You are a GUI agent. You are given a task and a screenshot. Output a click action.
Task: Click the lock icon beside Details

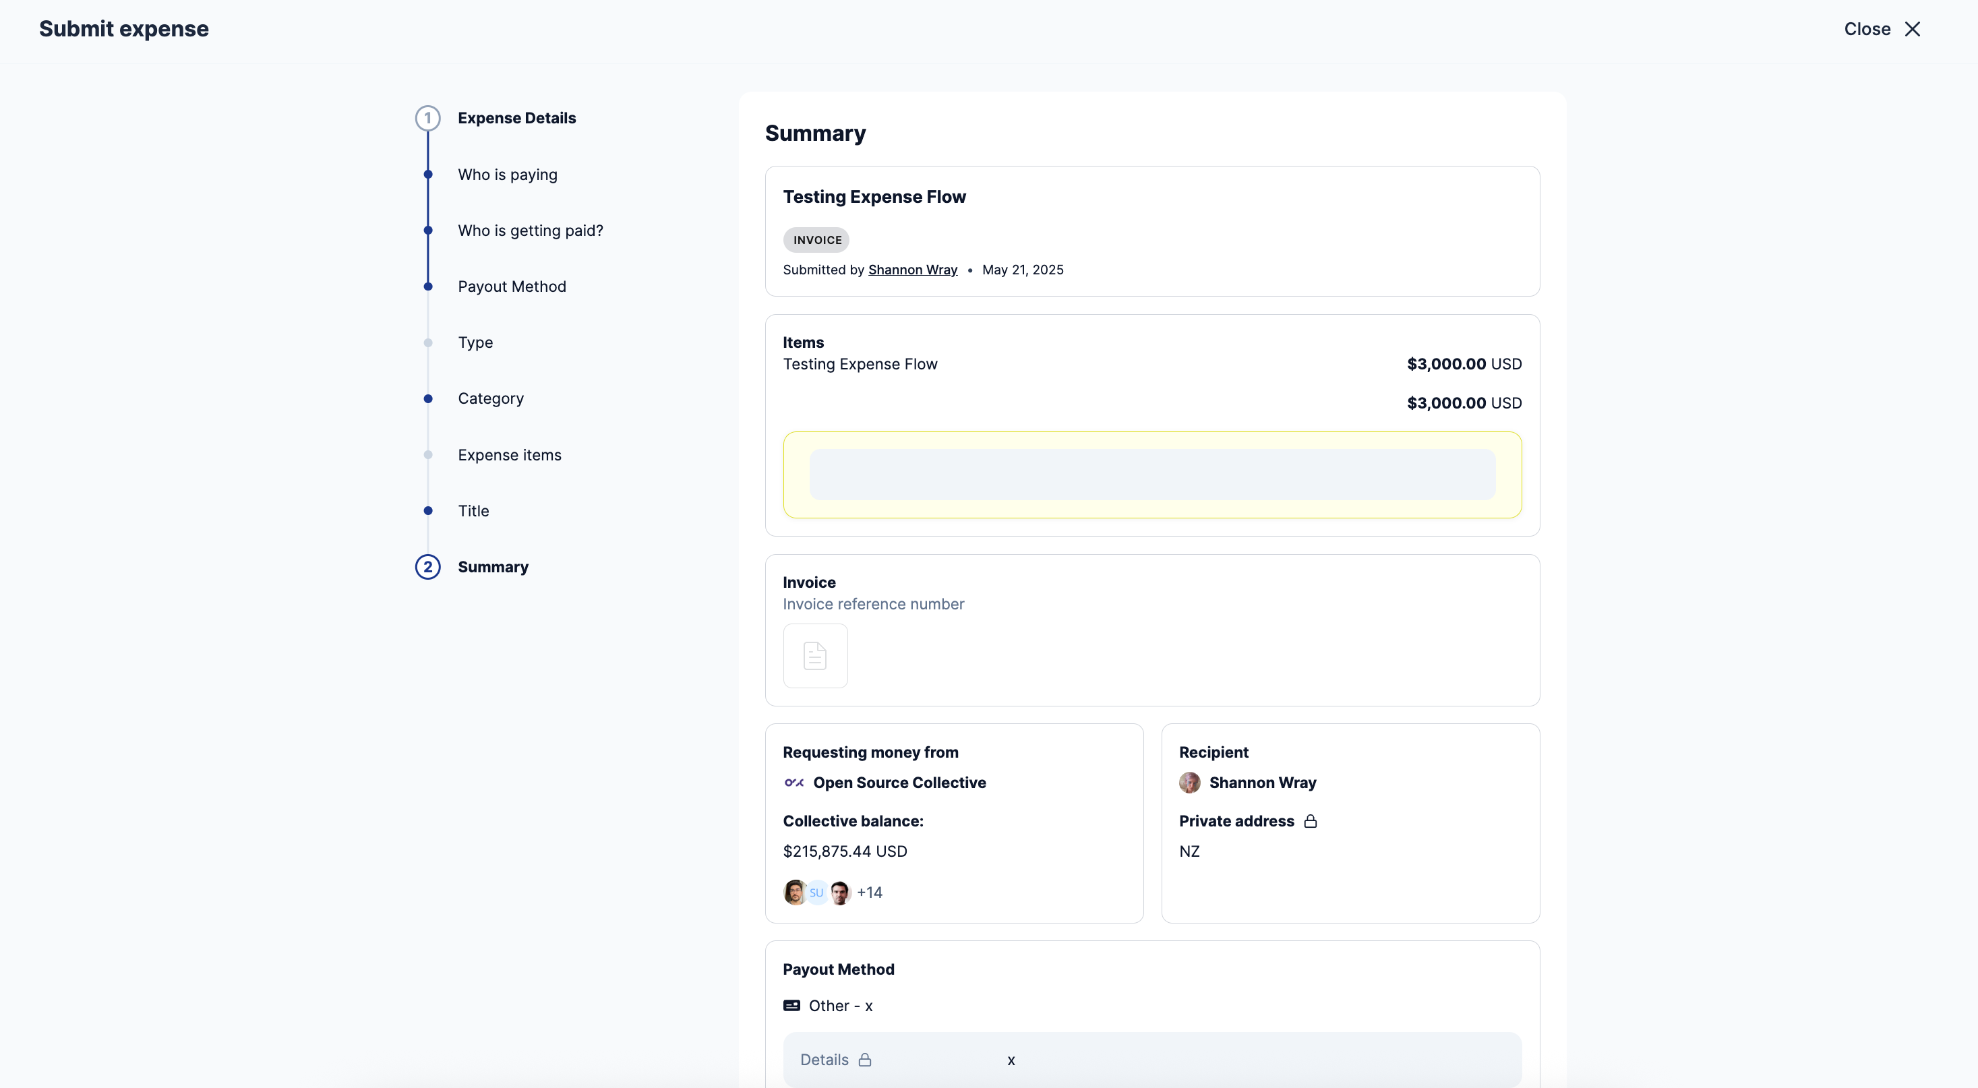864,1060
